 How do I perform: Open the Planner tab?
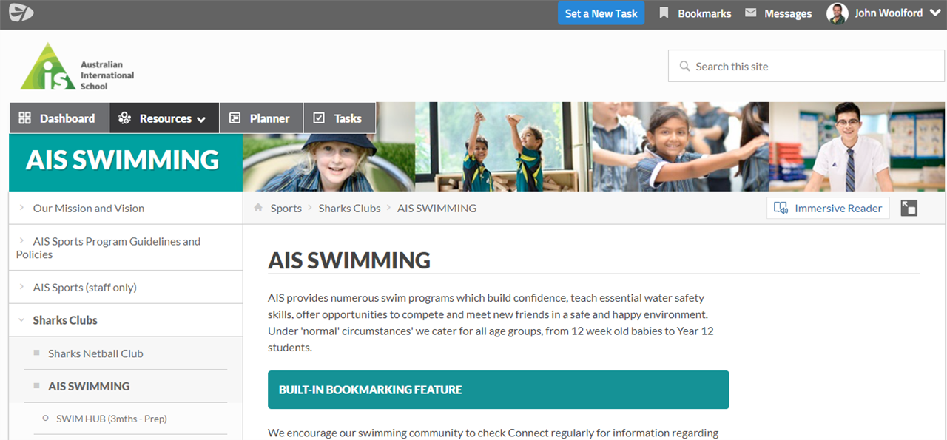261,118
